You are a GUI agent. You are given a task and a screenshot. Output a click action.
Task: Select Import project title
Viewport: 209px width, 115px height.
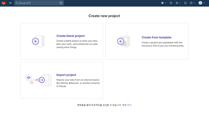66,75
